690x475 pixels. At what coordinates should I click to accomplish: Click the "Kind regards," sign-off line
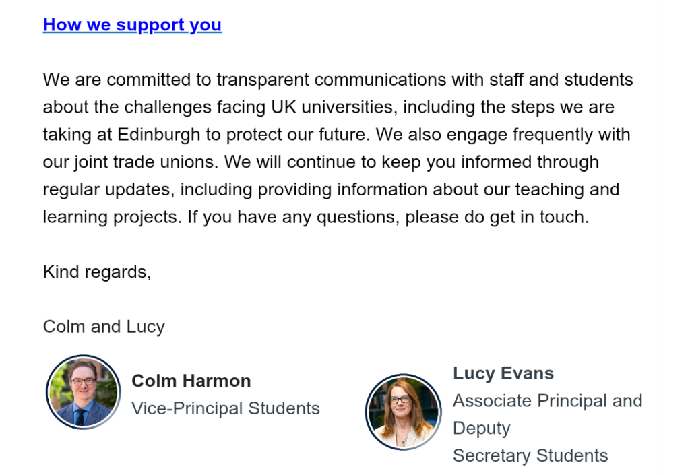(97, 272)
